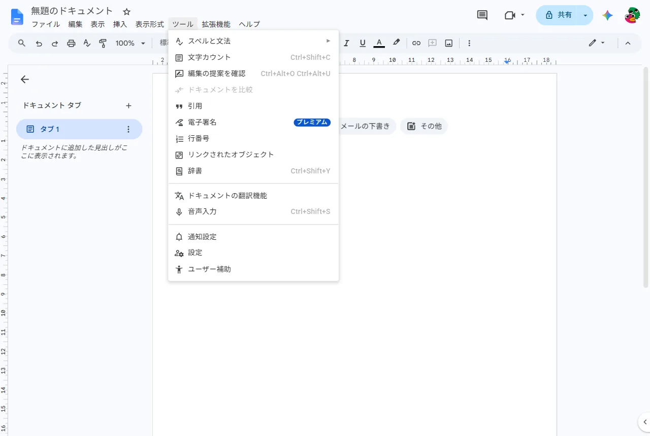Click the print icon
The width and height of the screenshot is (650, 436).
click(71, 43)
